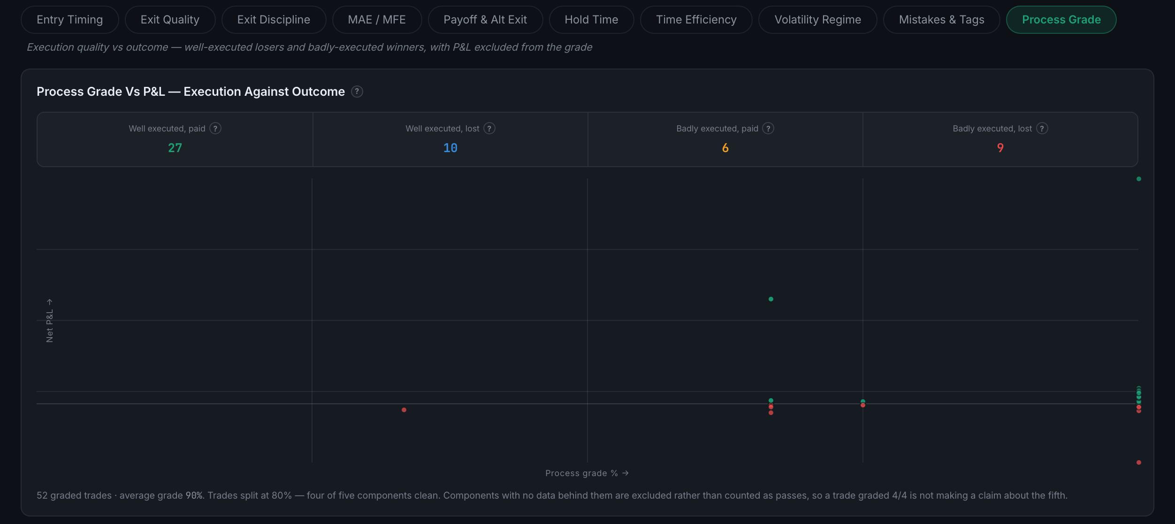Click the topmost green scatter point
This screenshot has width=1175, height=524.
[x=1139, y=179]
